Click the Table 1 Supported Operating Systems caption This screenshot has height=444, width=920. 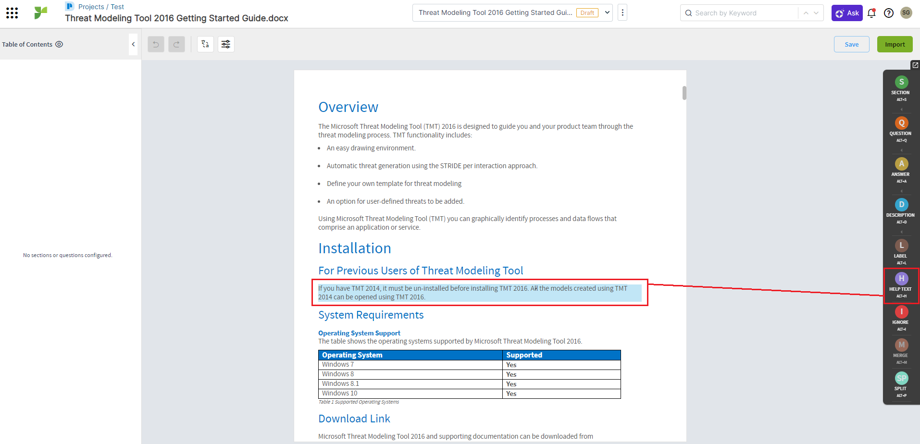click(x=359, y=402)
